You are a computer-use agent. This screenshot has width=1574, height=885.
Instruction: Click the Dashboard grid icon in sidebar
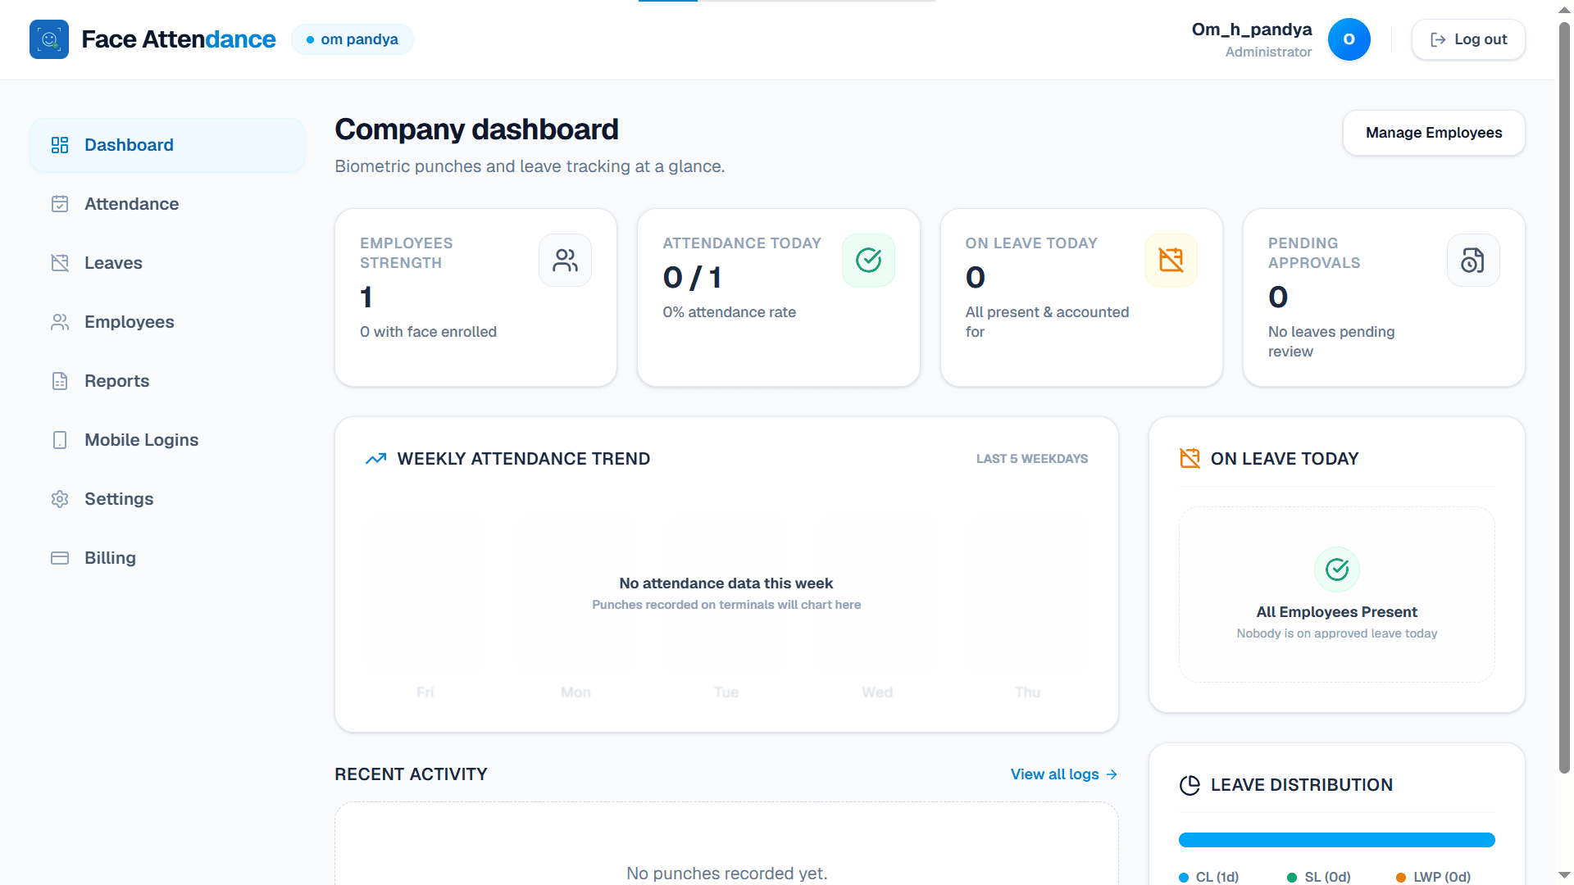point(60,145)
